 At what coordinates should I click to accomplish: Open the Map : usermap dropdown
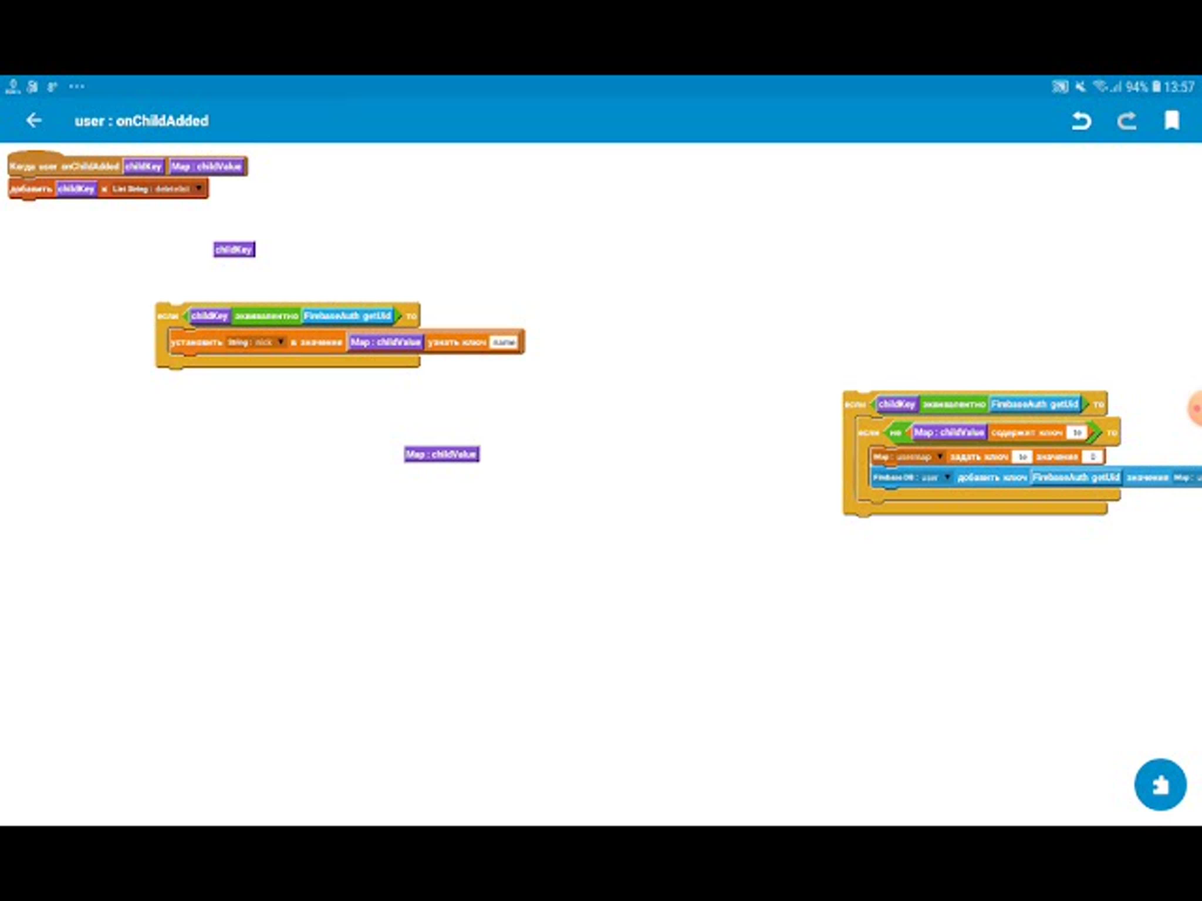(x=908, y=457)
